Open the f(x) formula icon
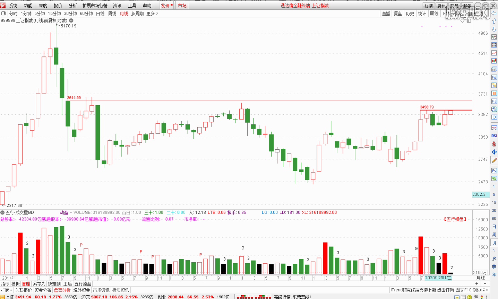498x299 pixels. [x=494, y=109]
